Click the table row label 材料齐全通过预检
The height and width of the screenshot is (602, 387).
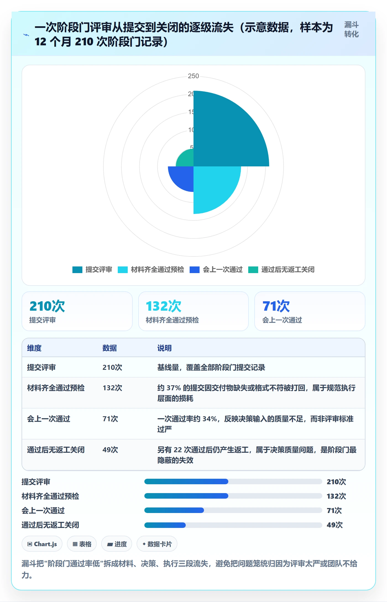click(56, 388)
